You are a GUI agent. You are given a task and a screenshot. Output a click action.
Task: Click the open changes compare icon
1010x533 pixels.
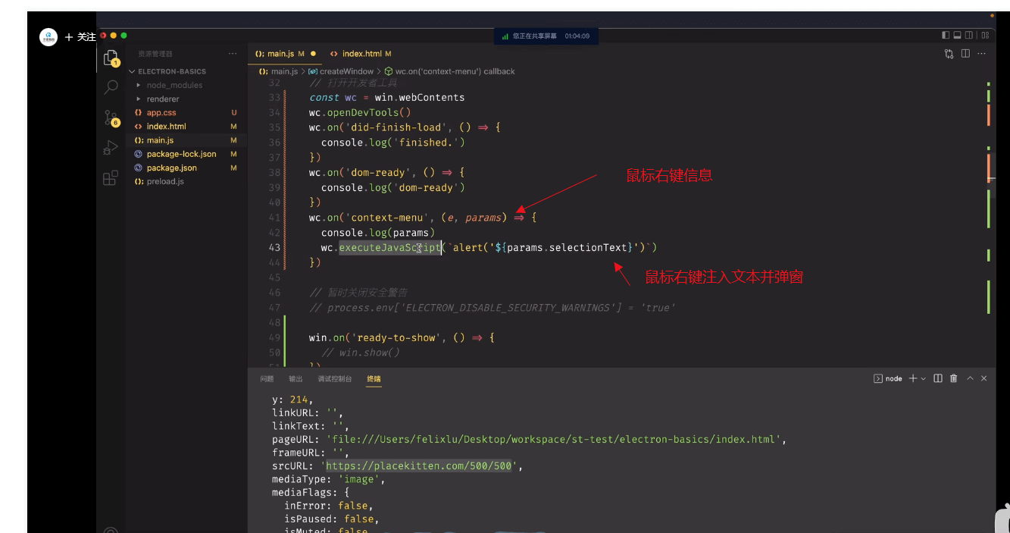pyautogui.click(x=949, y=54)
